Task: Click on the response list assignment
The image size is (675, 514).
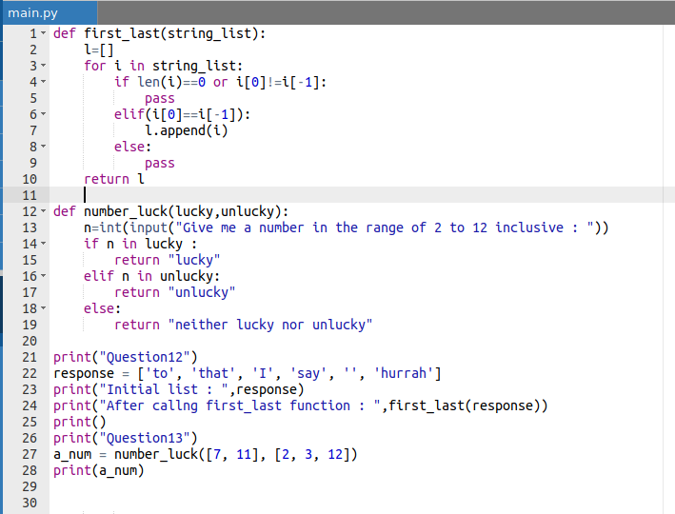Action: coord(248,373)
